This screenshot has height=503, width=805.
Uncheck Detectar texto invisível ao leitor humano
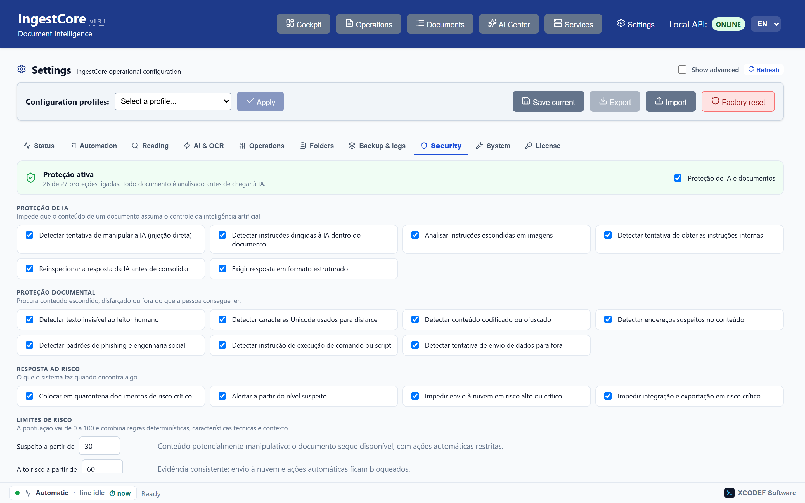click(29, 319)
